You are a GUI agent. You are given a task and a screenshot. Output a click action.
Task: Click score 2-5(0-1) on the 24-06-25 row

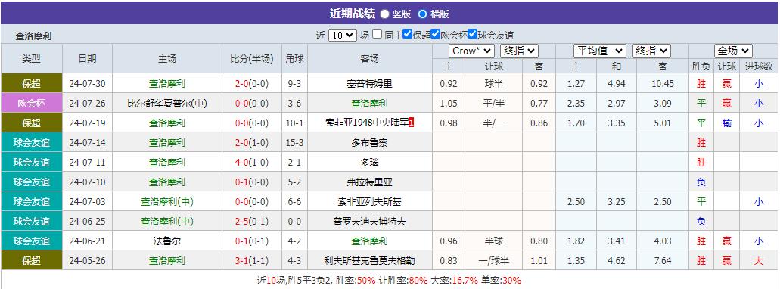(252, 222)
